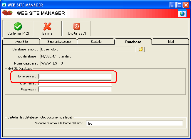Click the Elimina red X button
The width and height of the screenshot is (191, 139).
(x=47, y=28)
